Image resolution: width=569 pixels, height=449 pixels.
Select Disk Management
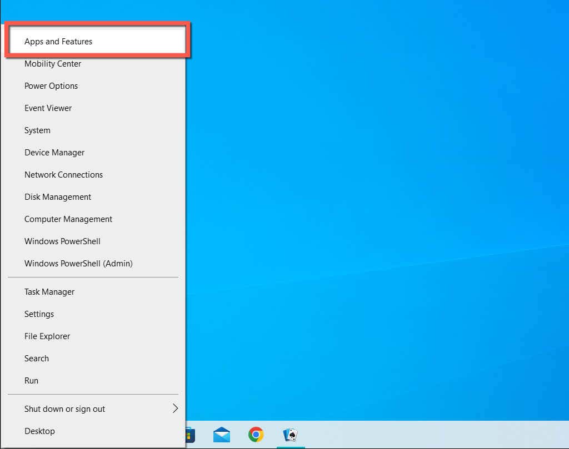click(x=58, y=197)
